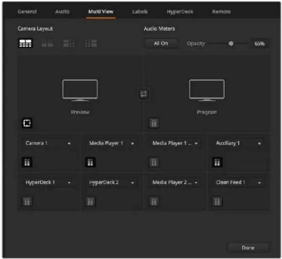282x259 pixels.
Task: Open the Media Player 2 ... source dropdown
Action: (x=175, y=183)
